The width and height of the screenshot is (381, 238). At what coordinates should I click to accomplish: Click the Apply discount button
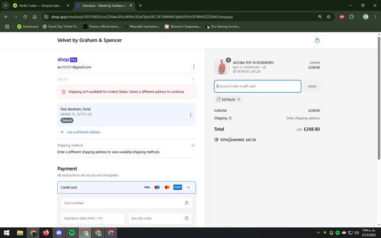(312, 86)
